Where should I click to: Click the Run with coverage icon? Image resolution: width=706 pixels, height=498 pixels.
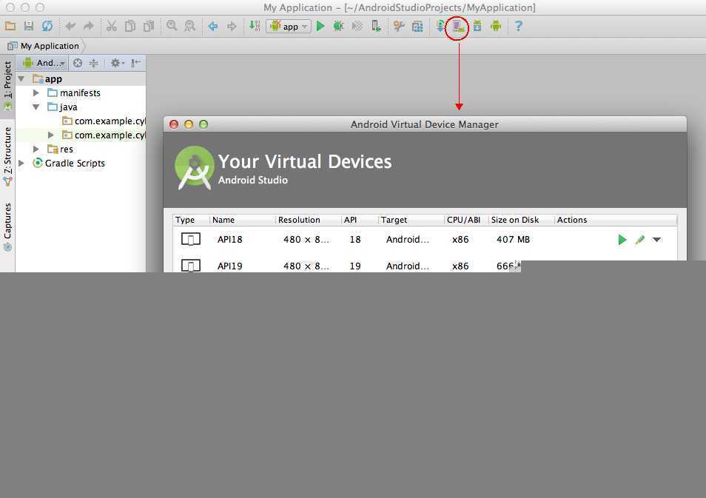(357, 26)
